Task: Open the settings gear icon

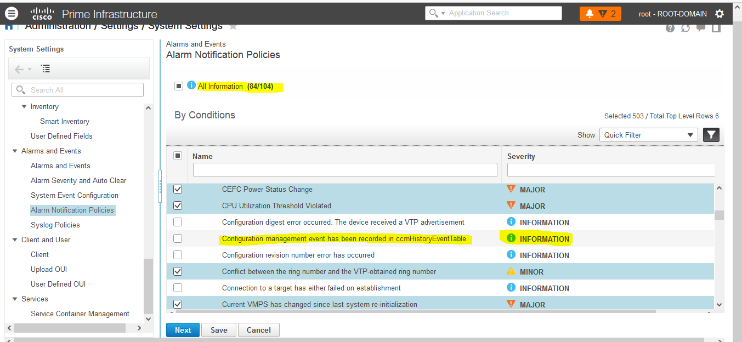Action: tap(720, 14)
